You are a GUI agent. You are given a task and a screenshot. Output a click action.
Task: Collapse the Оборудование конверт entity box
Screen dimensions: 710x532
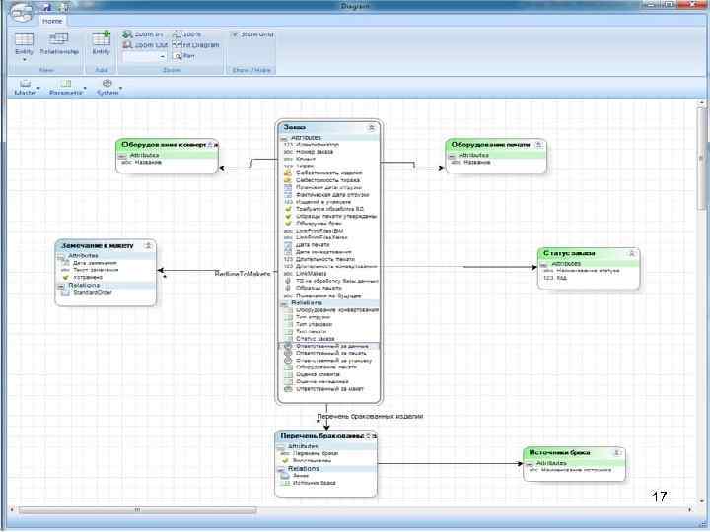pyautogui.click(x=210, y=145)
